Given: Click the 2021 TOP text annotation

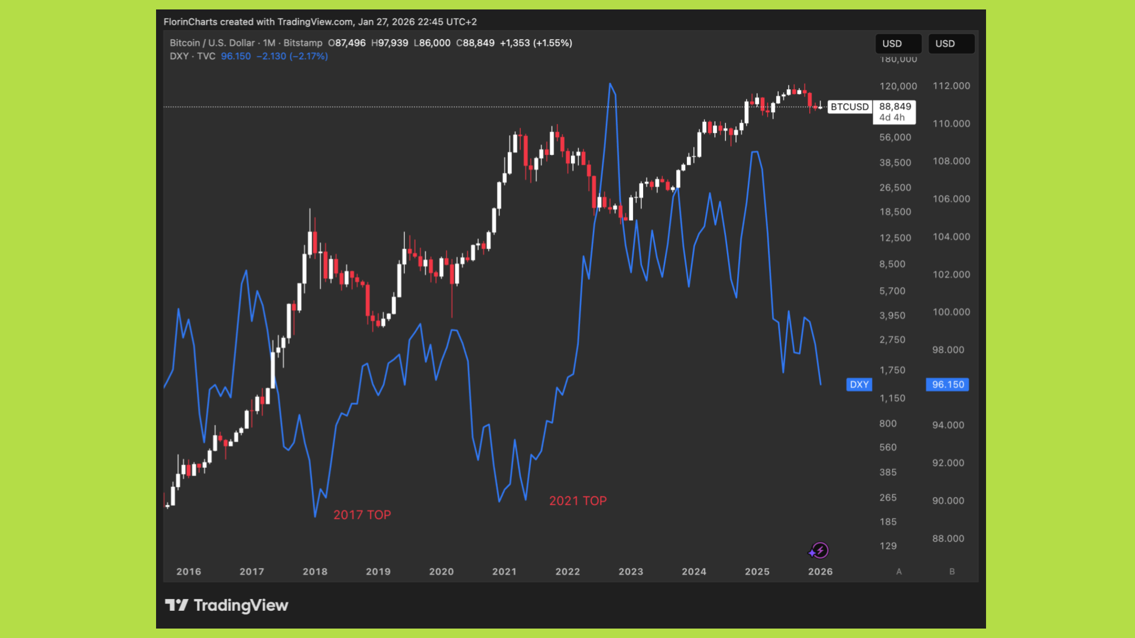Looking at the screenshot, I should click(578, 501).
